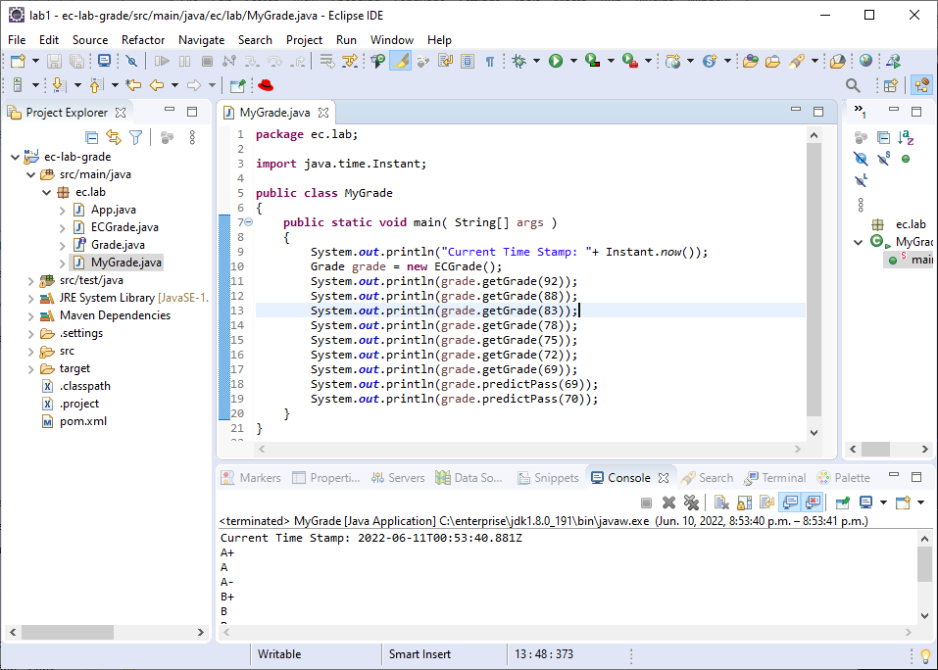The height and width of the screenshot is (670, 938).
Task: Open the Project Explorer View Menu dots
Action: coord(192,138)
